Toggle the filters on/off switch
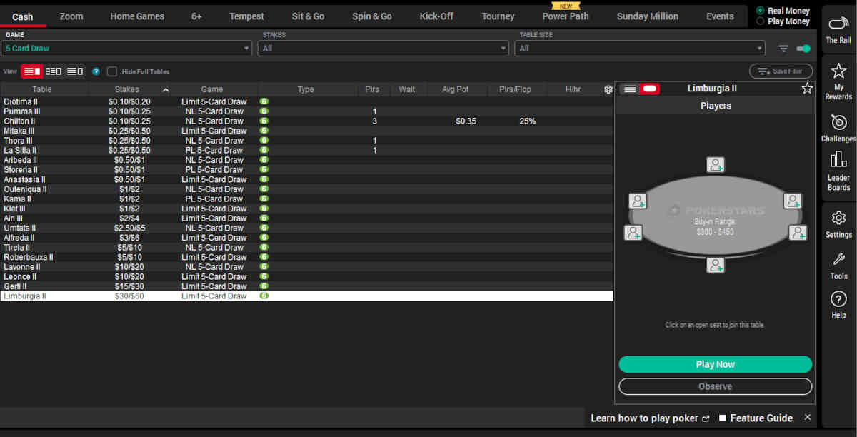This screenshot has width=857, height=437. (x=803, y=49)
